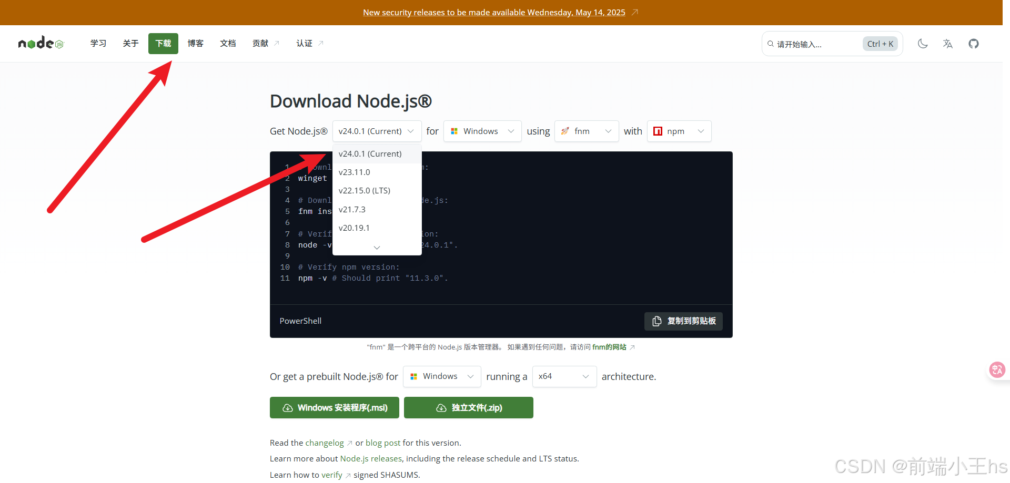This screenshot has width=1010, height=483.
Task: Open the 学习 nav item
Action: (x=98, y=43)
